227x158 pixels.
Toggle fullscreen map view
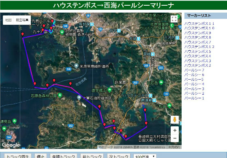174,19
